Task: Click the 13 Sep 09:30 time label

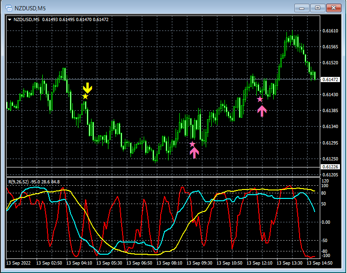Action: tap(200, 263)
